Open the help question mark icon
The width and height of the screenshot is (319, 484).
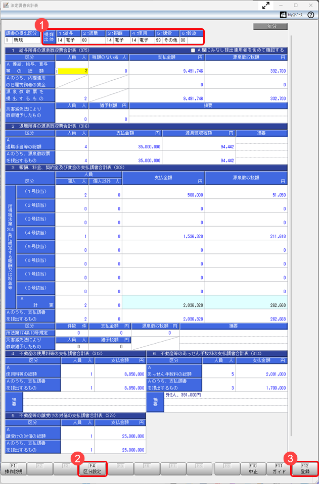[x=311, y=15]
